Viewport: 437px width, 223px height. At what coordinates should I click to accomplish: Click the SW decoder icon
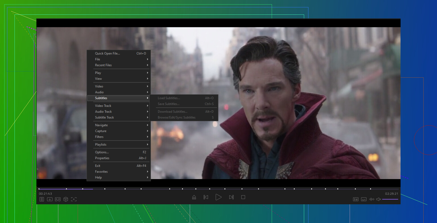(x=356, y=199)
